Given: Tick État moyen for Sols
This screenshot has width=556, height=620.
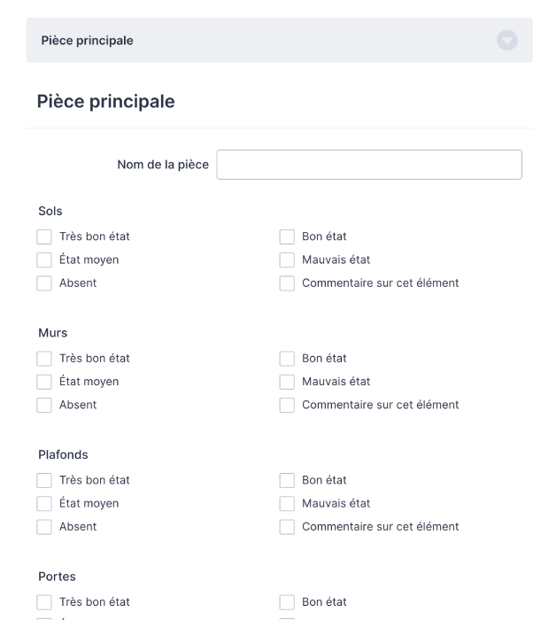Looking at the screenshot, I should coord(44,260).
